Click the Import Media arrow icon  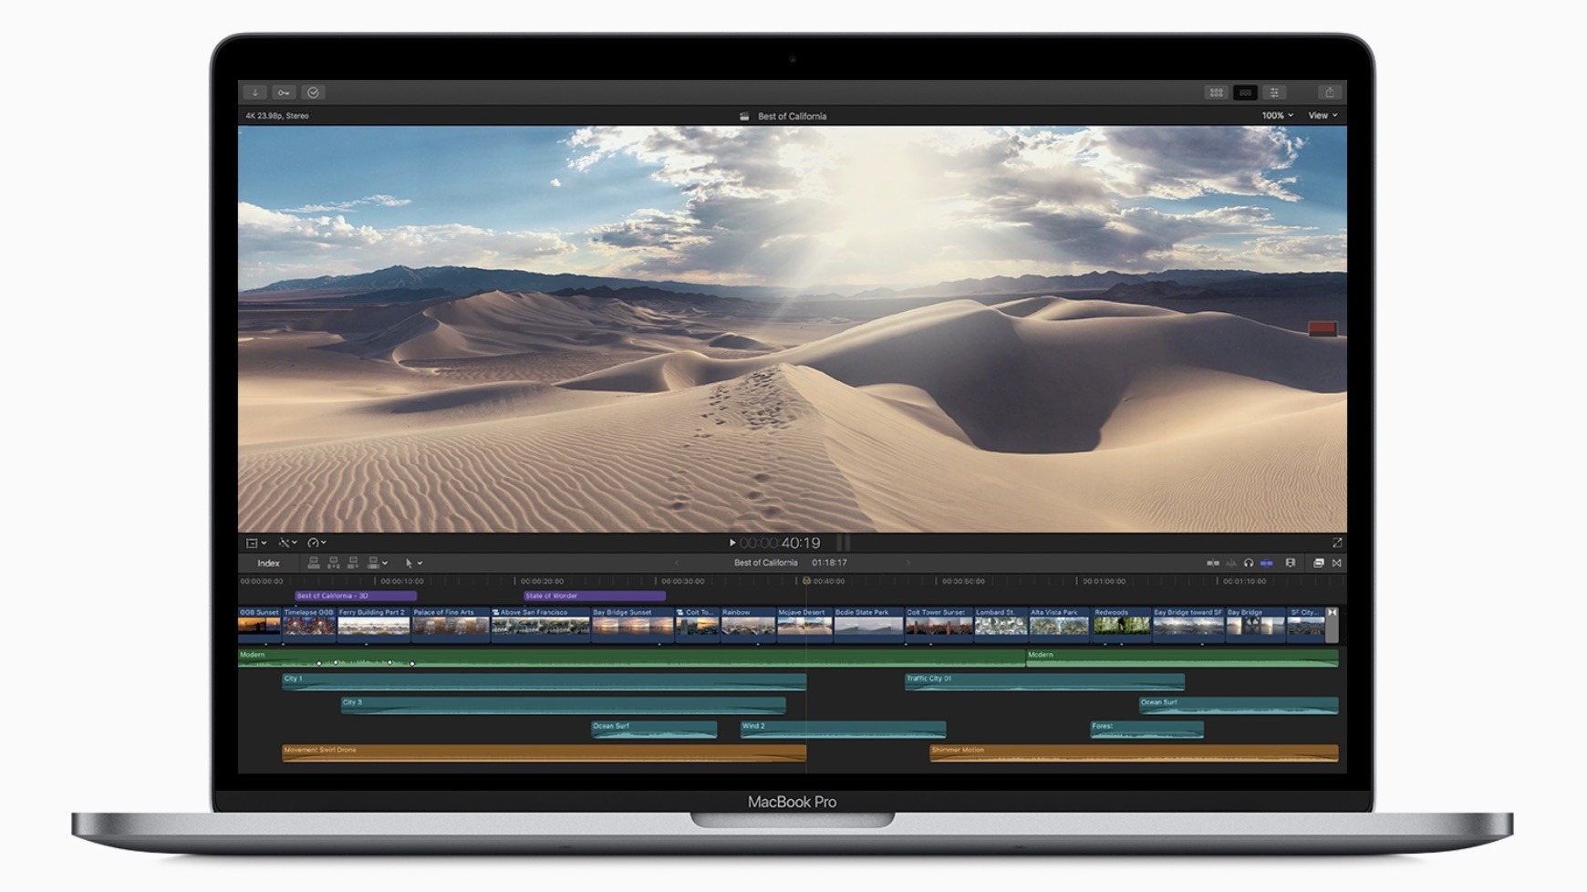[x=255, y=92]
